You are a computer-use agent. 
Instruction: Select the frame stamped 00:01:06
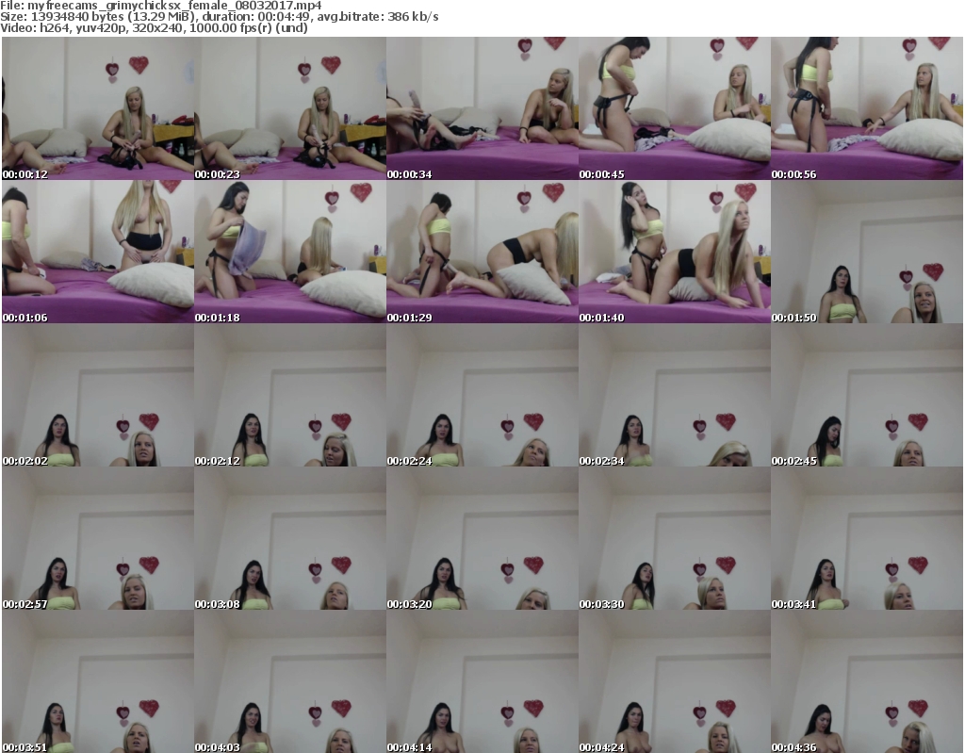pos(98,252)
